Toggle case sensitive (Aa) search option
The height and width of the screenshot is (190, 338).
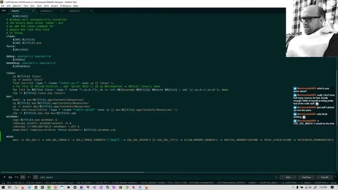pos(10,177)
